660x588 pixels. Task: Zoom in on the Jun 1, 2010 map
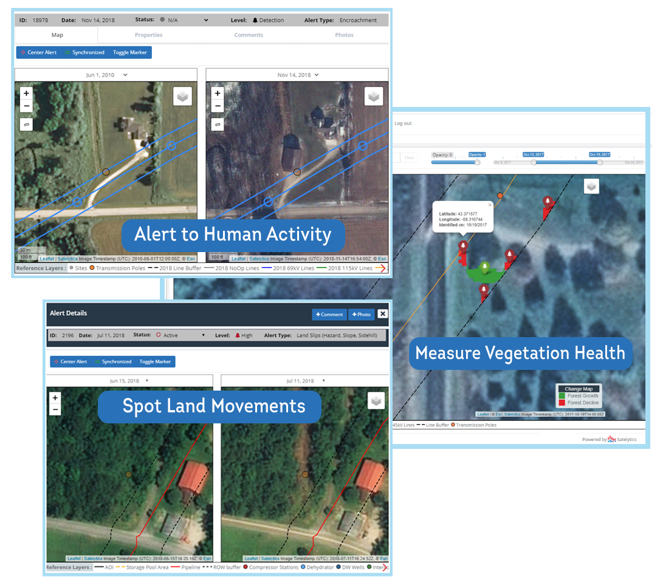(27, 94)
